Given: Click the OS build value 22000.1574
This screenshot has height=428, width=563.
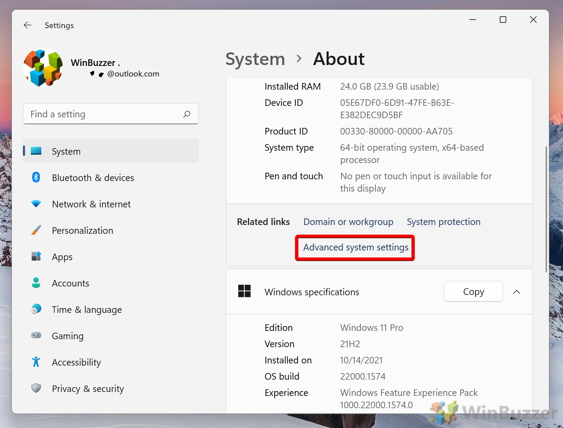Looking at the screenshot, I should (363, 377).
